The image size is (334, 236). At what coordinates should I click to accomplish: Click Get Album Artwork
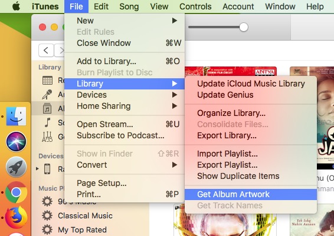251,194
